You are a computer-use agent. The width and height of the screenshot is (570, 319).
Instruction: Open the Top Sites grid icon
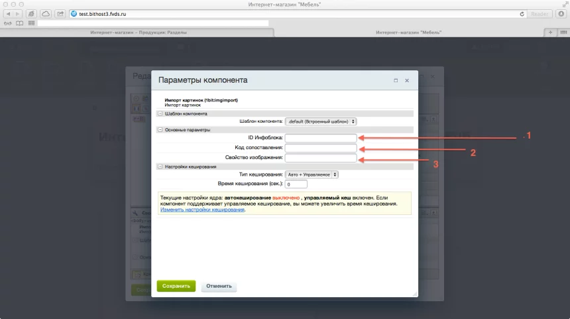[30, 23]
